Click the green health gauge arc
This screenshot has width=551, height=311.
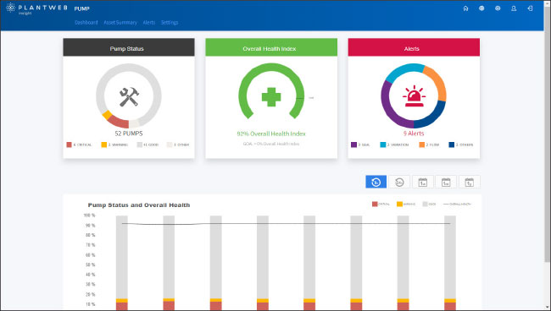coord(271,68)
